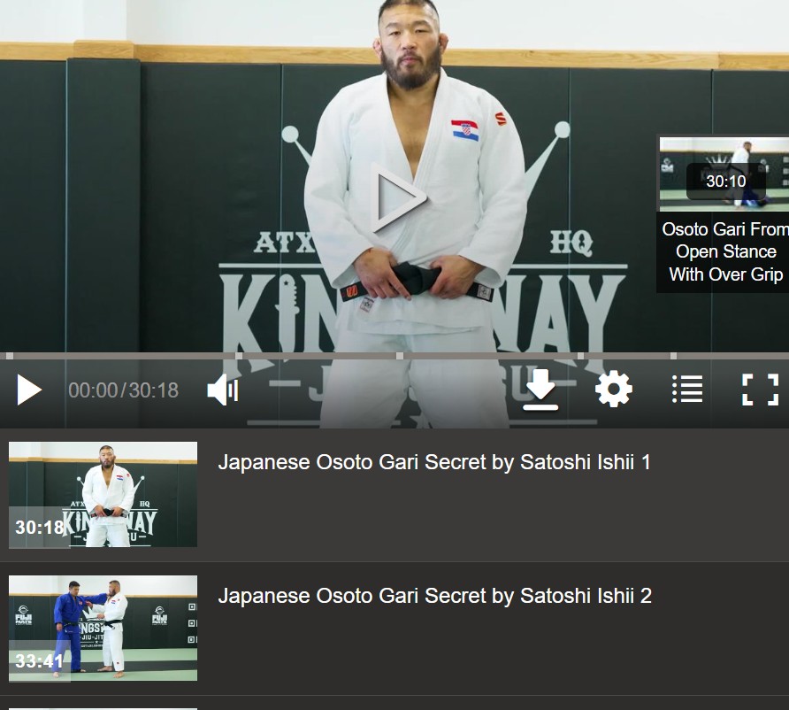The width and height of the screenshot is (789, 710).
Task: Mute the video with the speaker icon
Action: [222, 390]
